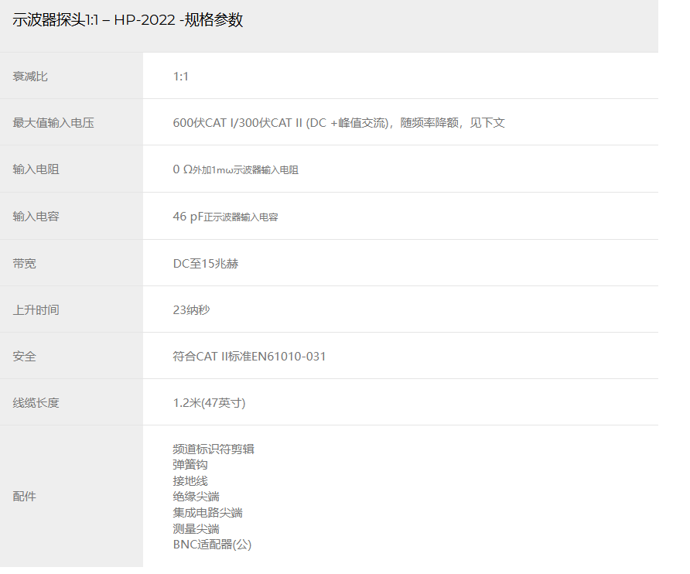Click the DC至15兆赫 bandwidth value
The height and width of the screenshot is (574, 690).
(206, 264)
